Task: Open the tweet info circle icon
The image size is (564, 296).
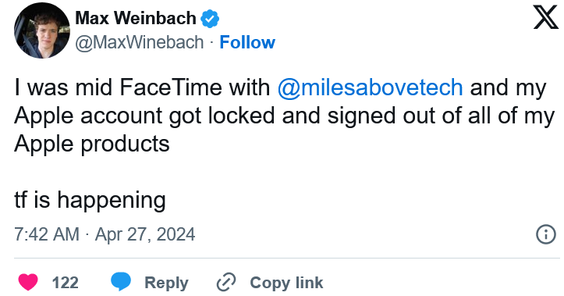Action: 546,235
